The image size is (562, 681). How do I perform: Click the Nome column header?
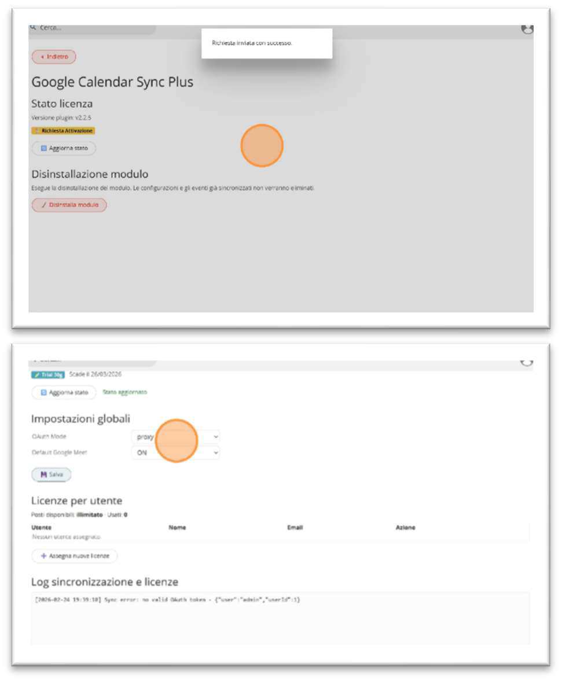coord(177,527)
